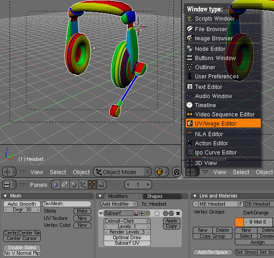
Task: Open the Outliner window type
Action: (x=223, y=67)
